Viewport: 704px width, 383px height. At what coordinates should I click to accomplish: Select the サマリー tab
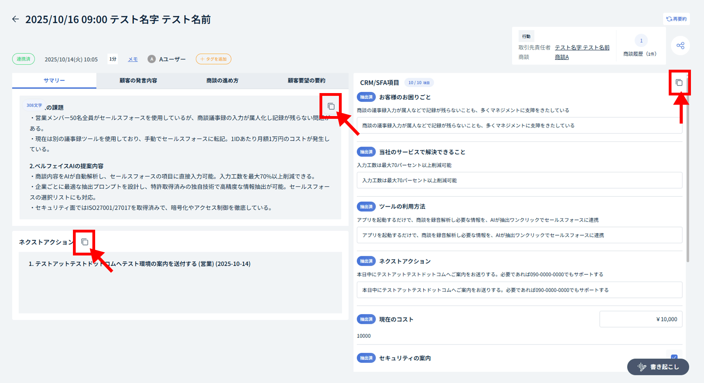(x=54, y=80)
